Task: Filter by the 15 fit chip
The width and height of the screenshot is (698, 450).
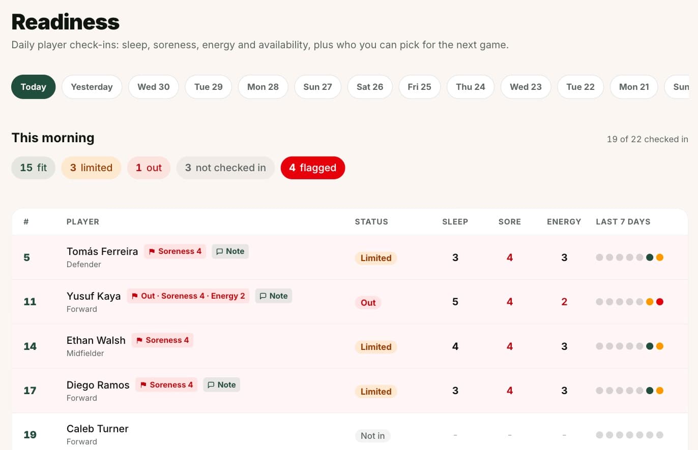Action: click(34, 168)
